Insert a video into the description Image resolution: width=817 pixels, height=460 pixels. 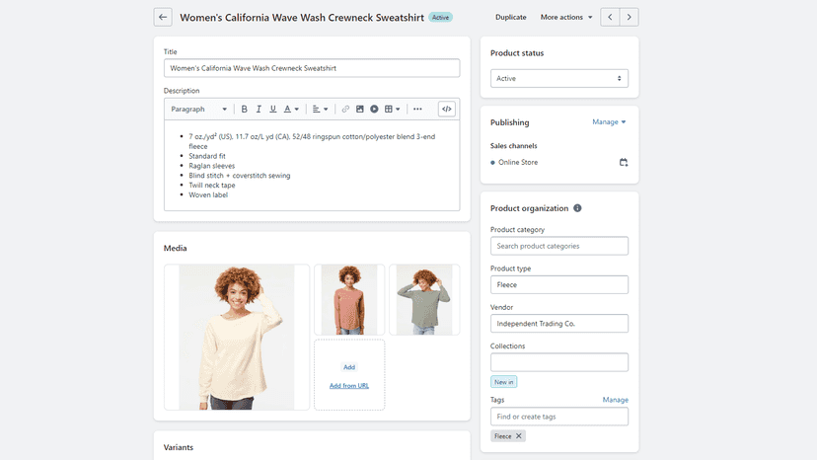(x=374, y=109)
